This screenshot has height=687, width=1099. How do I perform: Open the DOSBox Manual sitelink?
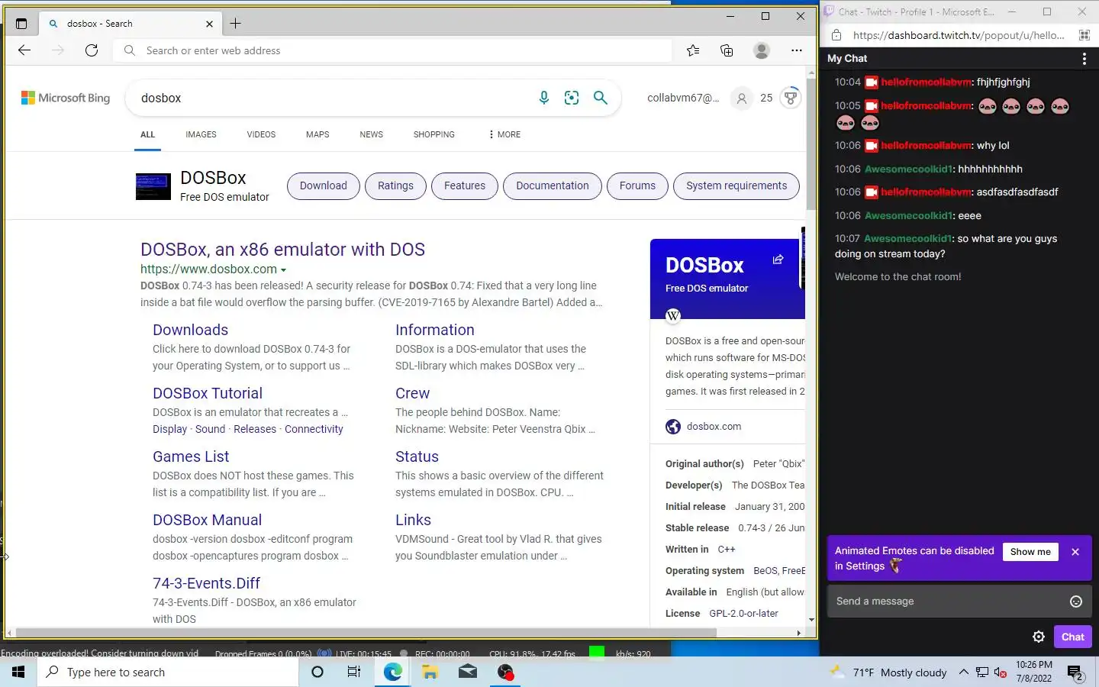207,520
